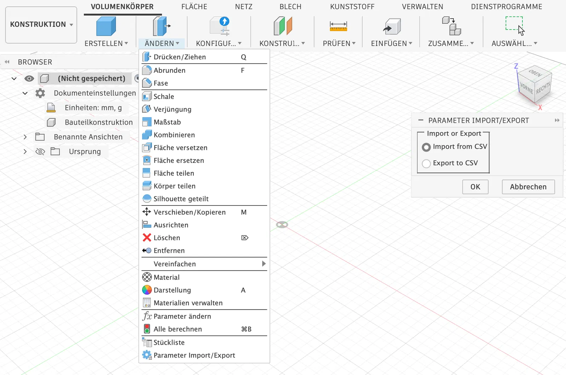
Task: Click the Schale shell icon
Action: coord(147,96)
